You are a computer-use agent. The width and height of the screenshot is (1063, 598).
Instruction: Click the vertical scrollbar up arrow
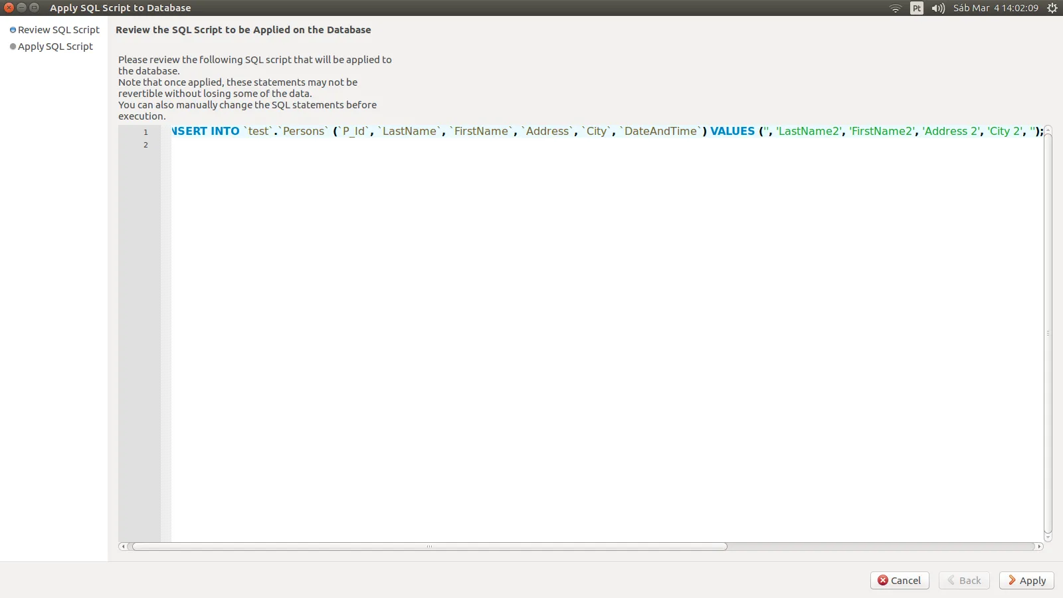click(1048, 130)
